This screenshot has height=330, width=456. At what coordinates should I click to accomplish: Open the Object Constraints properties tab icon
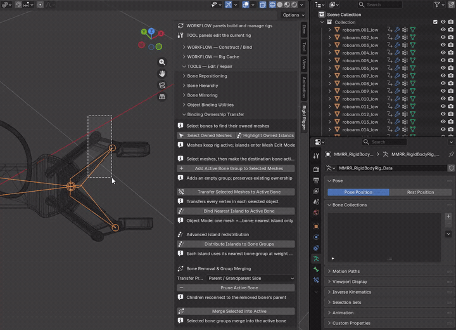(316, 247)
